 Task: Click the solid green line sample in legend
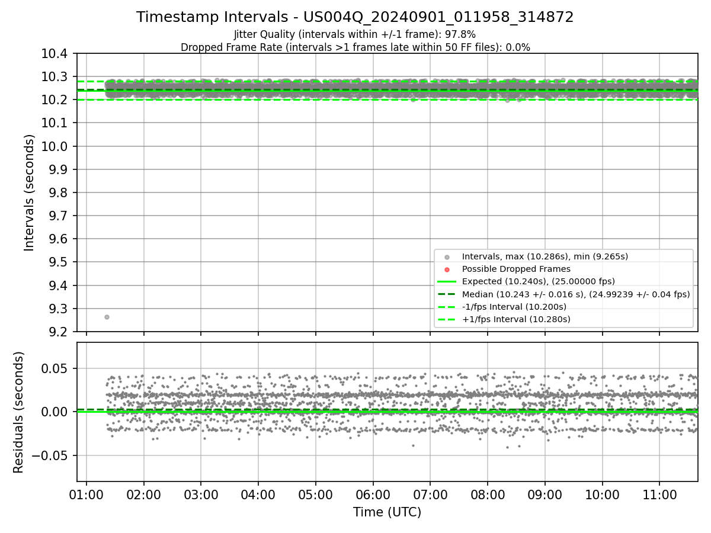(447, 281)
